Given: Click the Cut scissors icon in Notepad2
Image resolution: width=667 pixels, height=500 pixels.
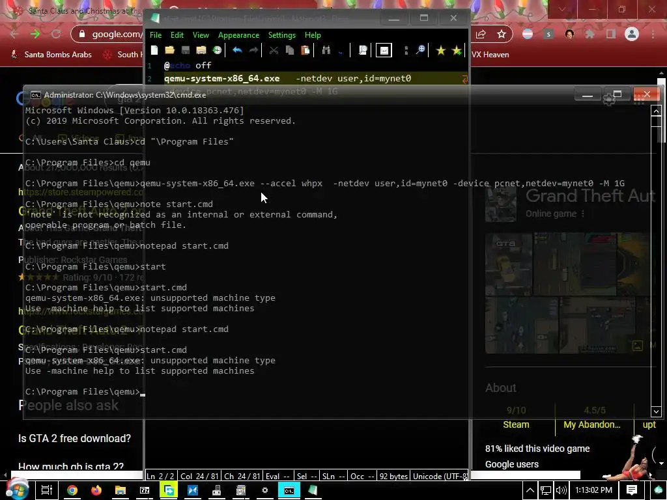Looking at the screenshot, I should pyautogui.click(x=274, y=50).
